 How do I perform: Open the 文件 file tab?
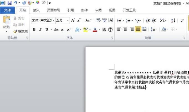(x=7, y=10)
